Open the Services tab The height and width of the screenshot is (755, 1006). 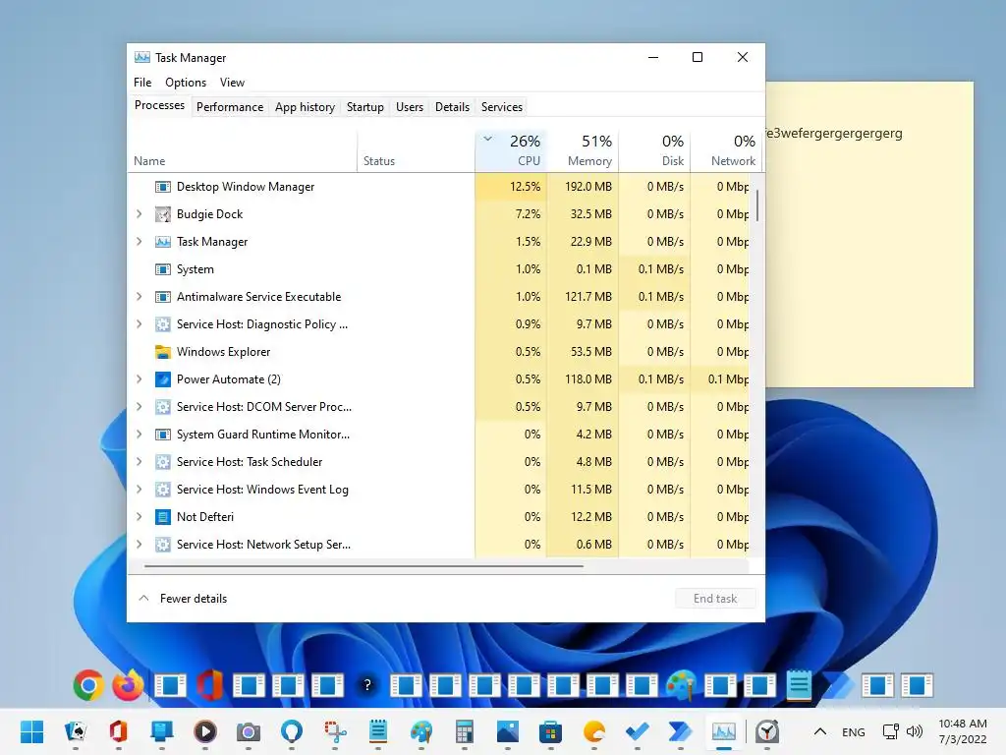point(502,107)
